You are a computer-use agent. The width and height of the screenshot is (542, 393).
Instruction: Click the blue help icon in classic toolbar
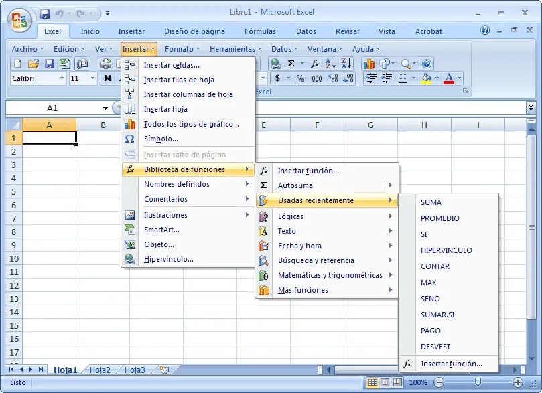427,64
